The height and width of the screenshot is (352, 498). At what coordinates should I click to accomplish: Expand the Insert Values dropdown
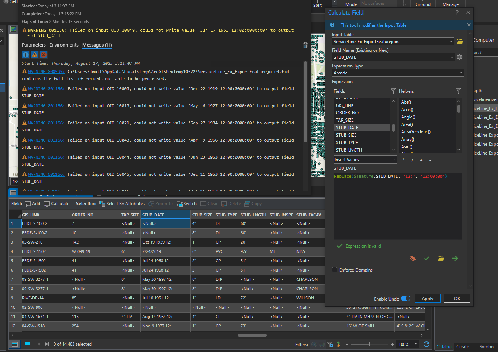365,160
